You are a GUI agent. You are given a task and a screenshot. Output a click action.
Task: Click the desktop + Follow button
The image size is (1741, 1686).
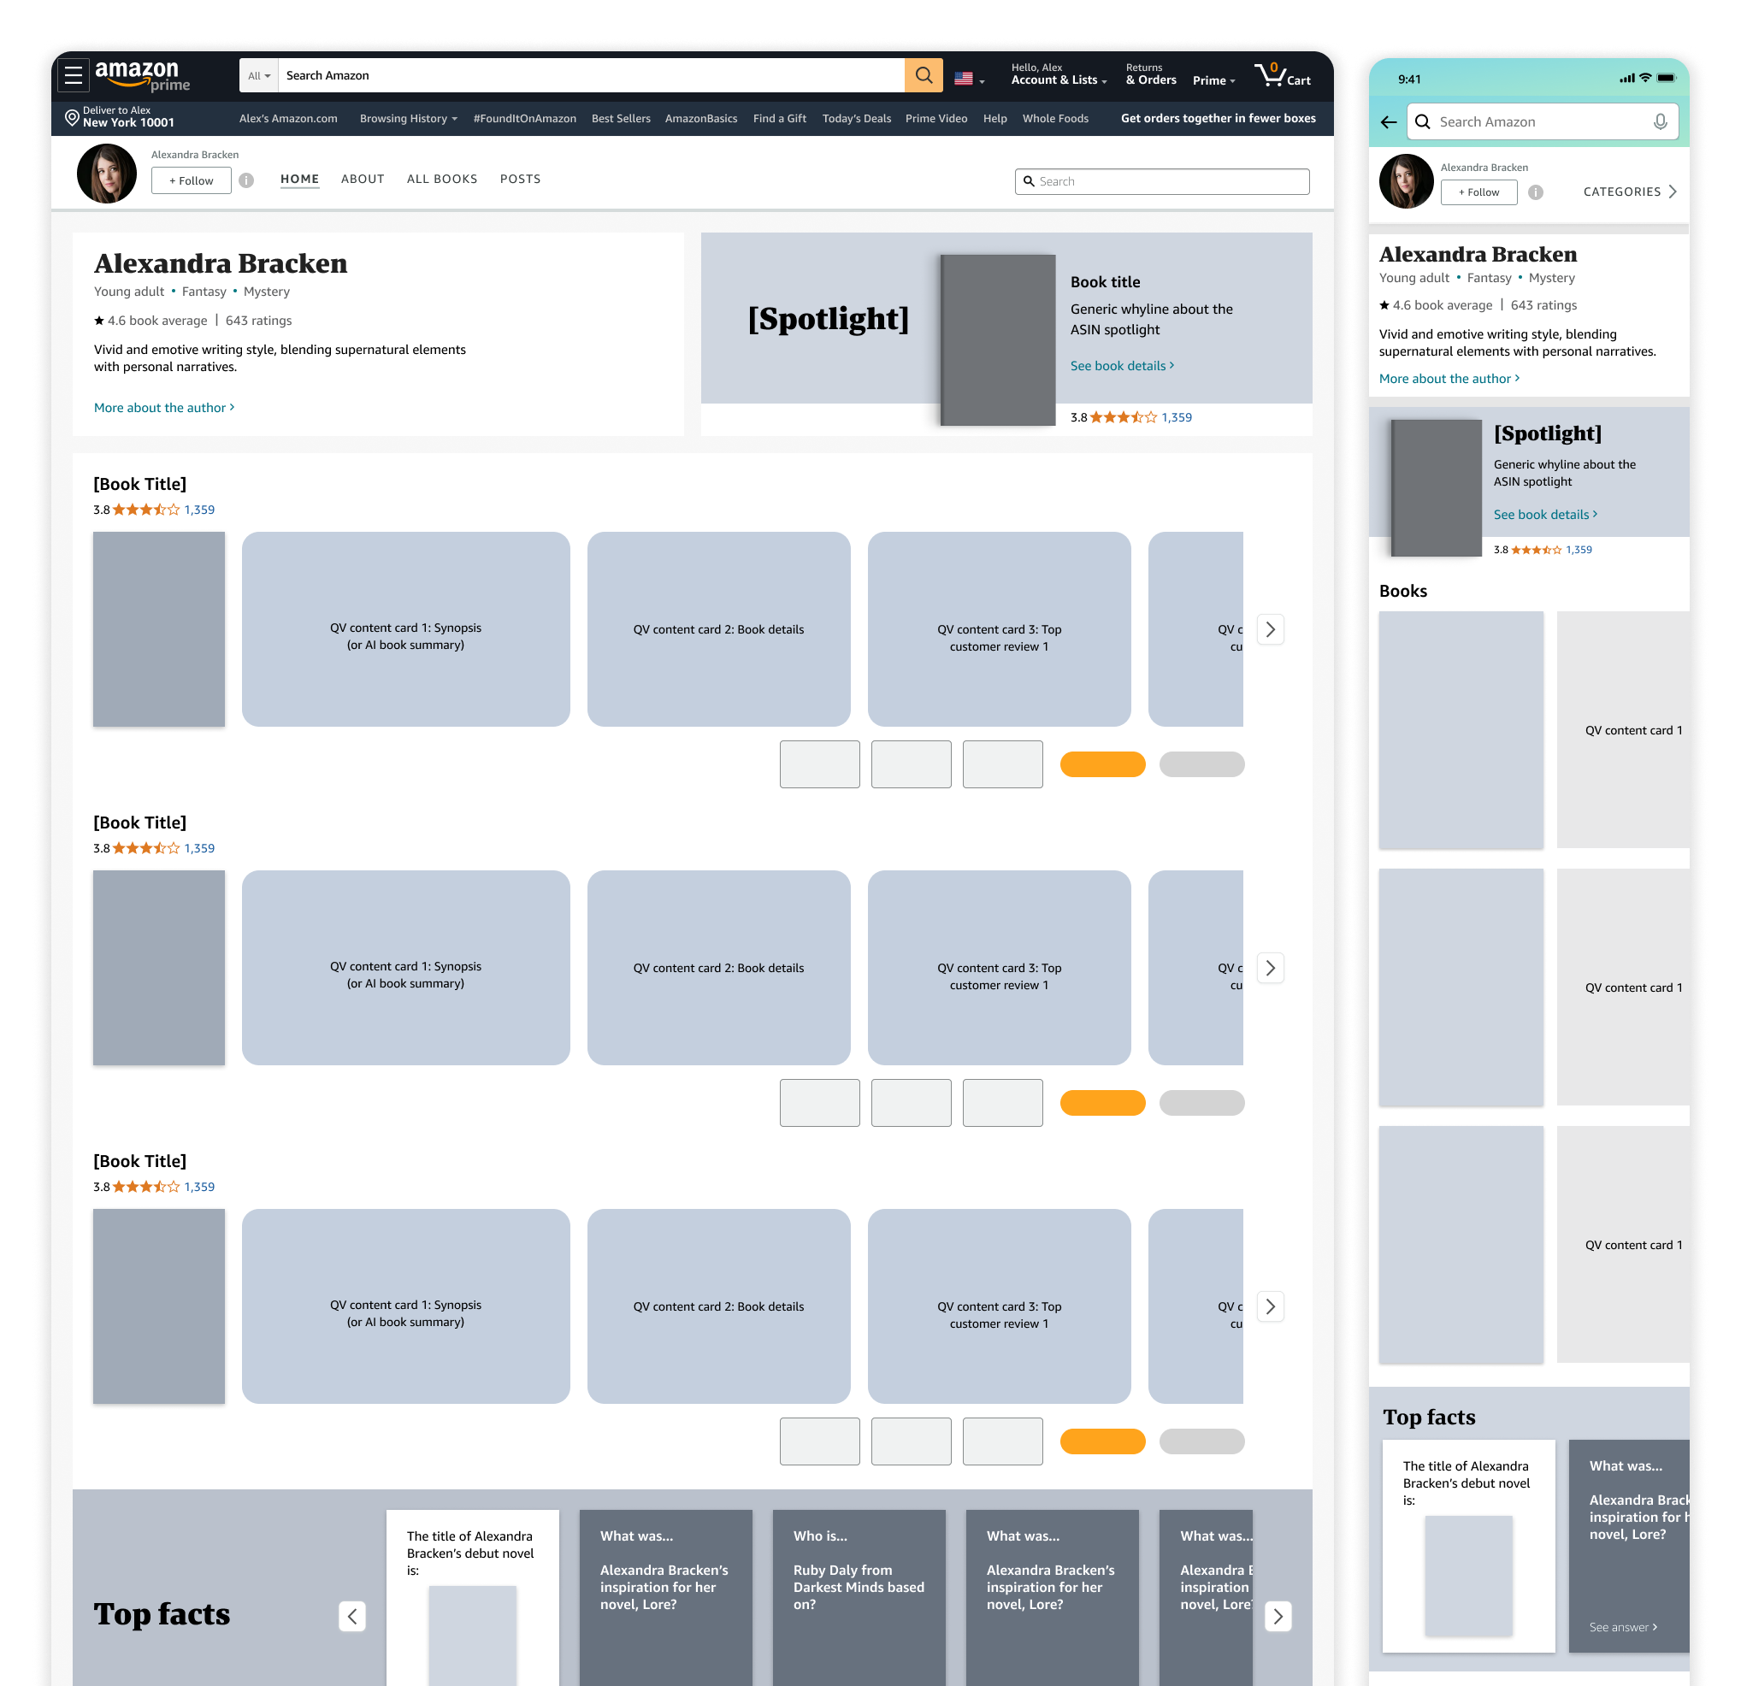tap(191, 181)
